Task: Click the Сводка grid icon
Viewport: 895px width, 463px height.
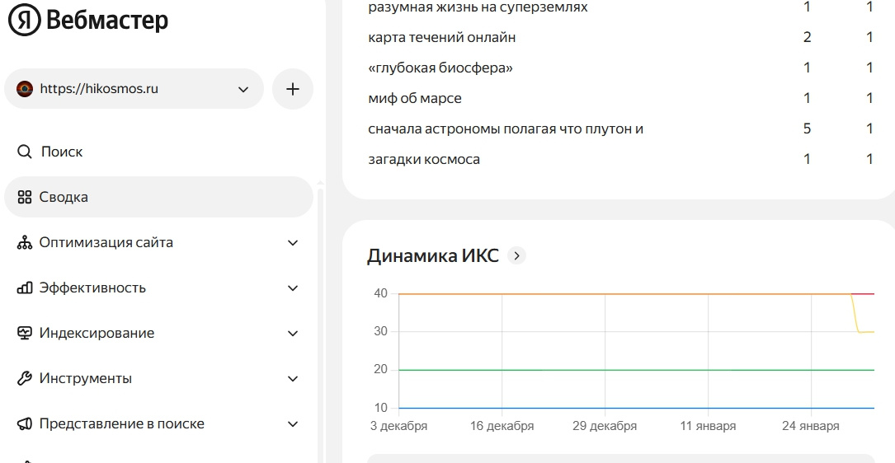Action: coord(25,197)
